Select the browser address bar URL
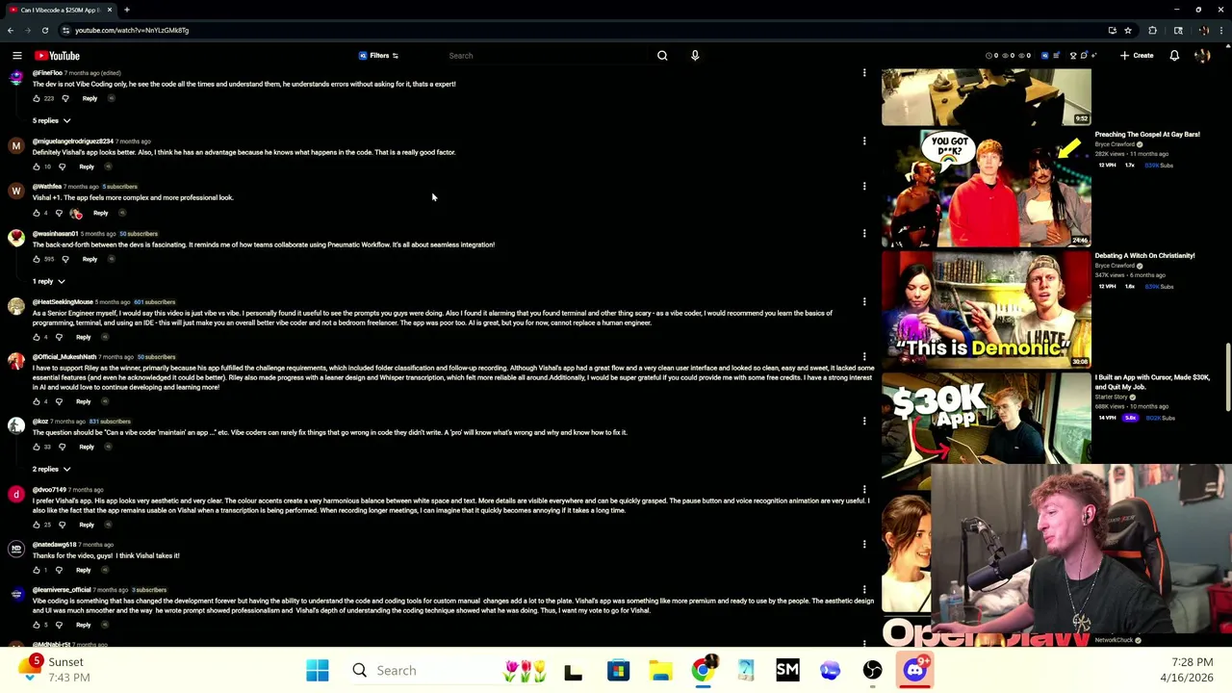The image size is (1232, 693). [132, 30]
